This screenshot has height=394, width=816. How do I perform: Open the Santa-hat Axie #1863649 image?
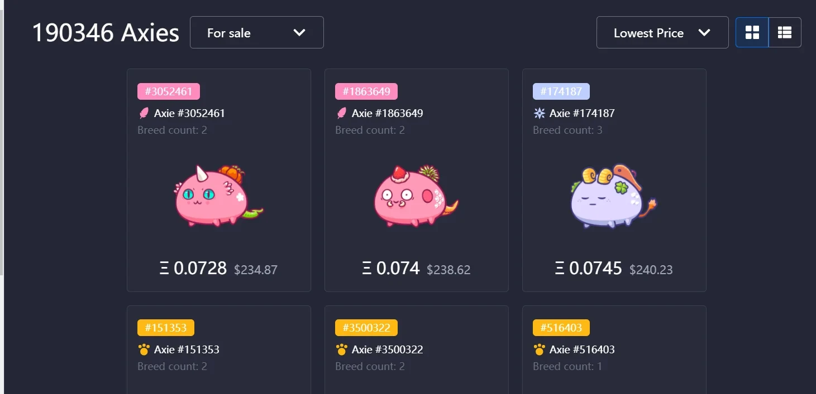(x=414, y=196)
